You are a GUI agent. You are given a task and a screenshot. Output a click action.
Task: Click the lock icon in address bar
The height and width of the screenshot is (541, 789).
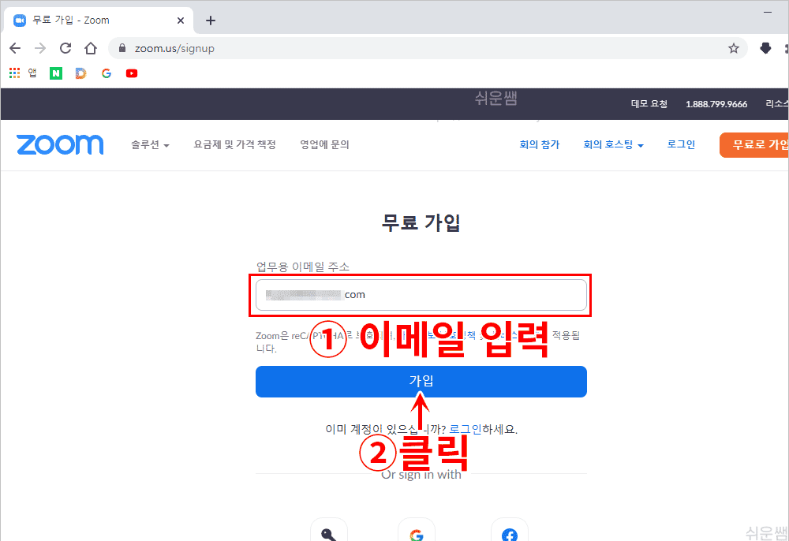click(x=122, y=48)
